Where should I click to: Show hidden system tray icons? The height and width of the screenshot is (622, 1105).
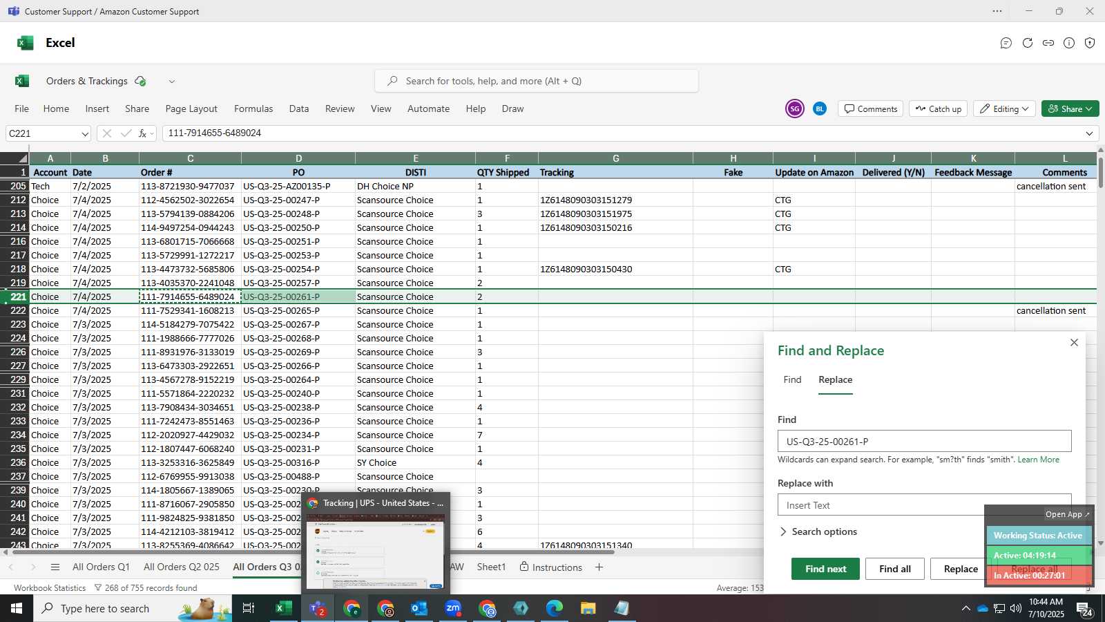click(965, 608)
